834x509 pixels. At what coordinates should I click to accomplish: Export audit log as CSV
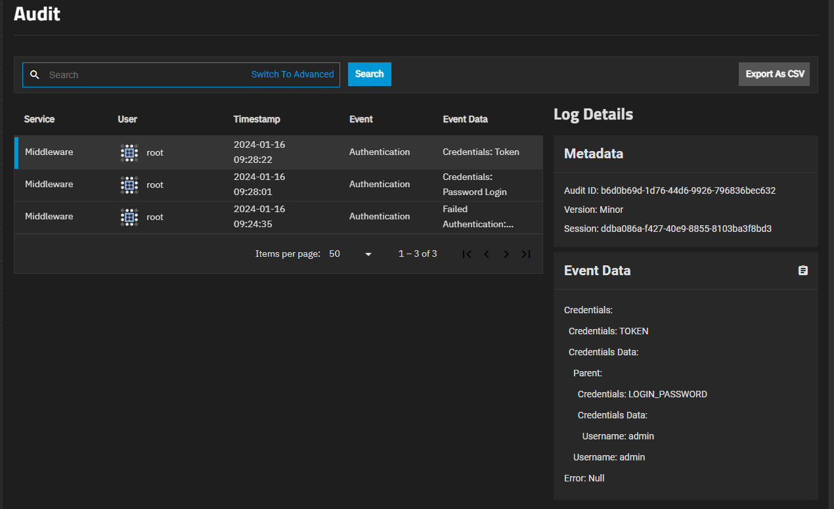click(774, 74)
